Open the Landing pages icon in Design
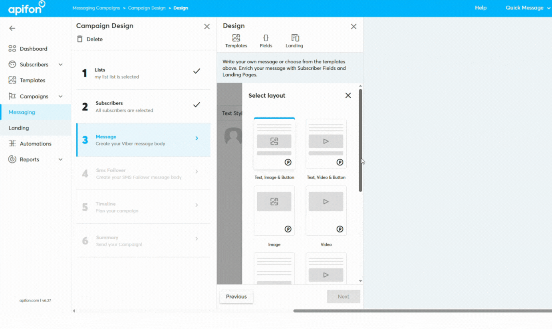552x329 pixels. point(295,38)
